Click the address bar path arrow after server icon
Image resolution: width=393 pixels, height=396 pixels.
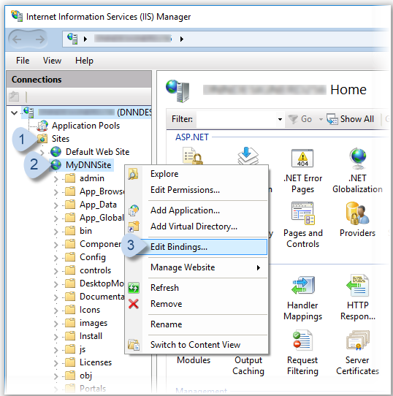[85, 39]
